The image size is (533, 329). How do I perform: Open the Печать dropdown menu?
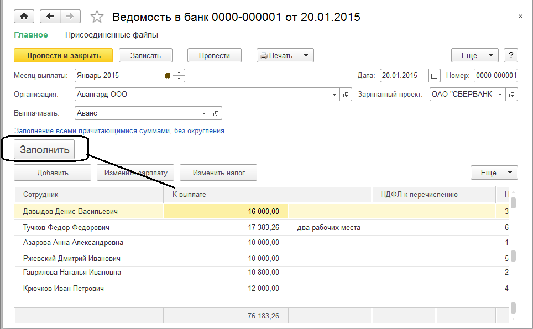(285, 55)
